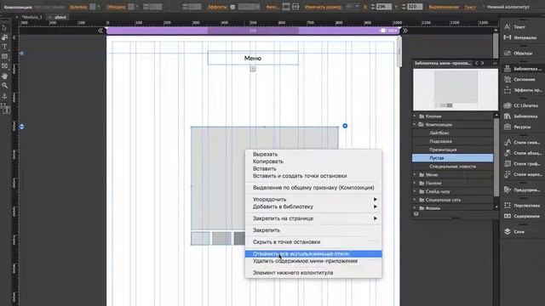Toggle the Нижний колонтитул checkbox

484,7
